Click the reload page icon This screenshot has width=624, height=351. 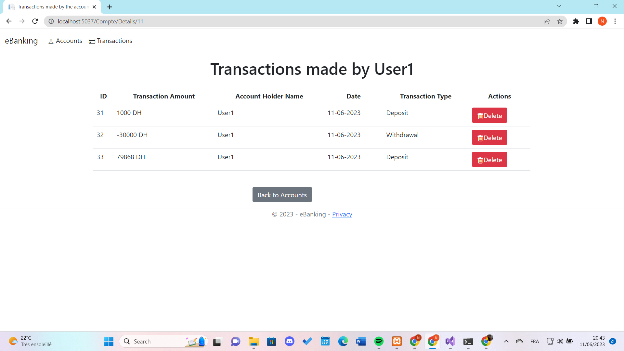tap(35, 21)
